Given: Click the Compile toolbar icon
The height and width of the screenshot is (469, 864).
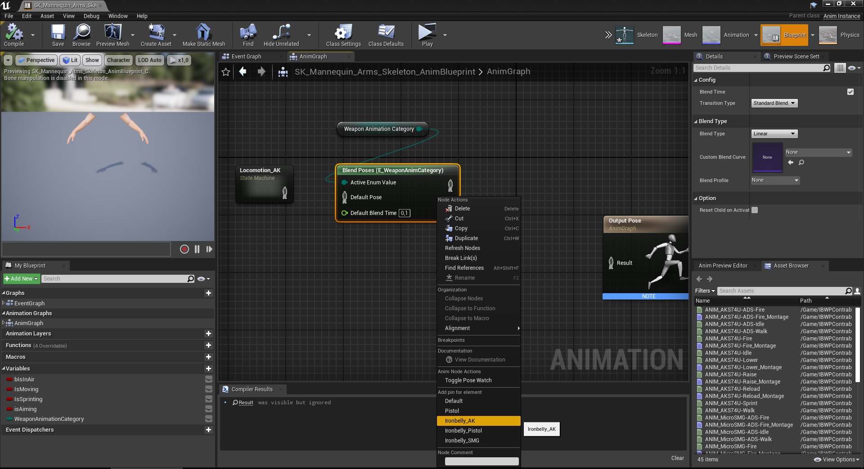Looking at the screenshot, I should coord(13,32).
